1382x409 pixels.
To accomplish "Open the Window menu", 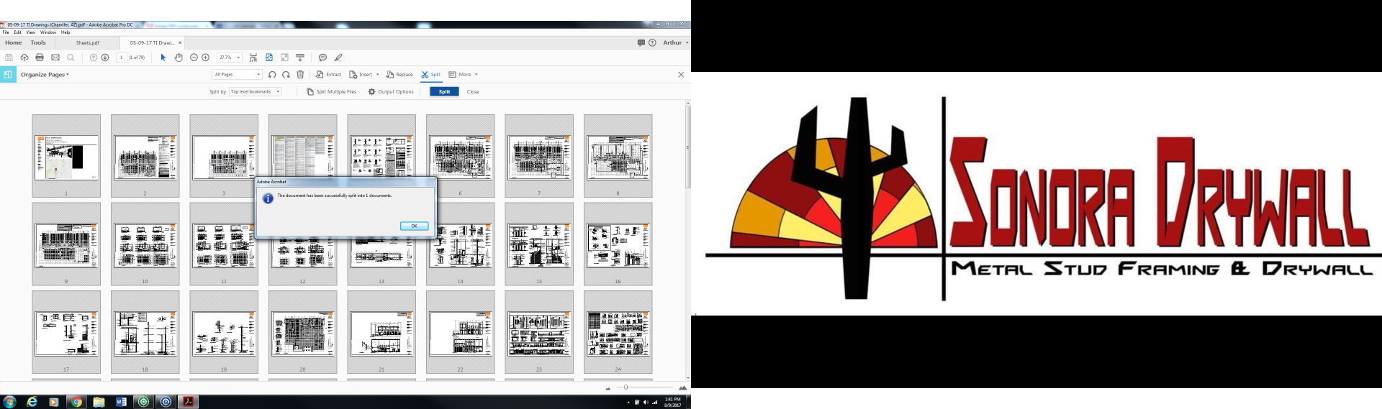I will coord(48,32).
